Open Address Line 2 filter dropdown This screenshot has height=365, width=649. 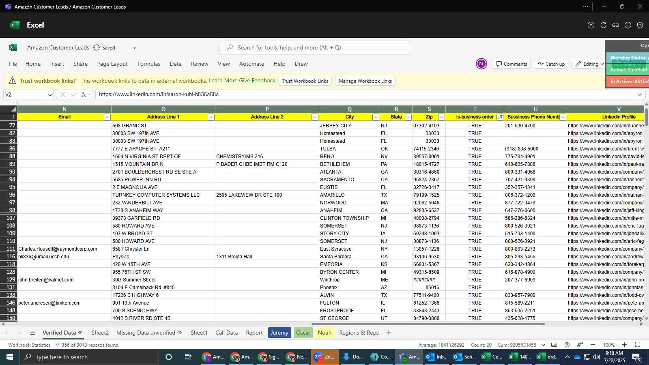point(315,117)
